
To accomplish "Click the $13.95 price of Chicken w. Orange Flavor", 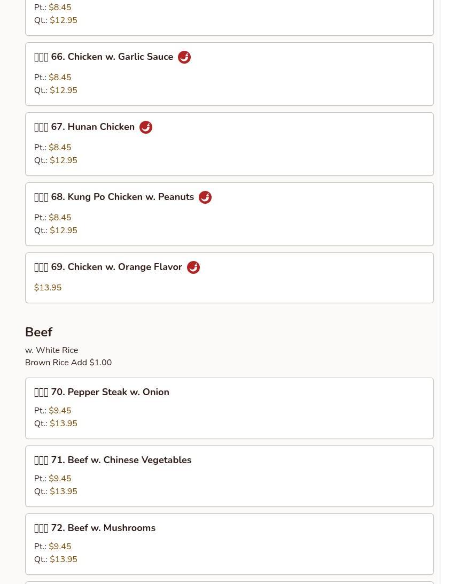I will pos(48,288).
